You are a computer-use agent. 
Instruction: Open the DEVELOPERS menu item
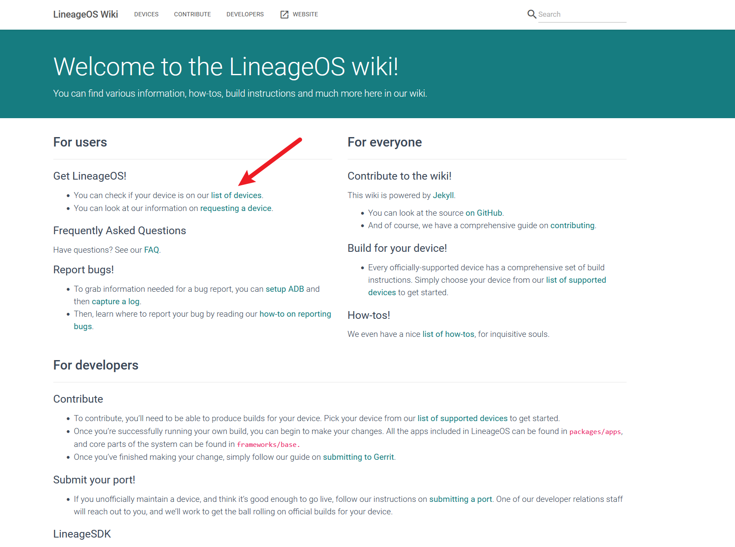pos(245,14)
